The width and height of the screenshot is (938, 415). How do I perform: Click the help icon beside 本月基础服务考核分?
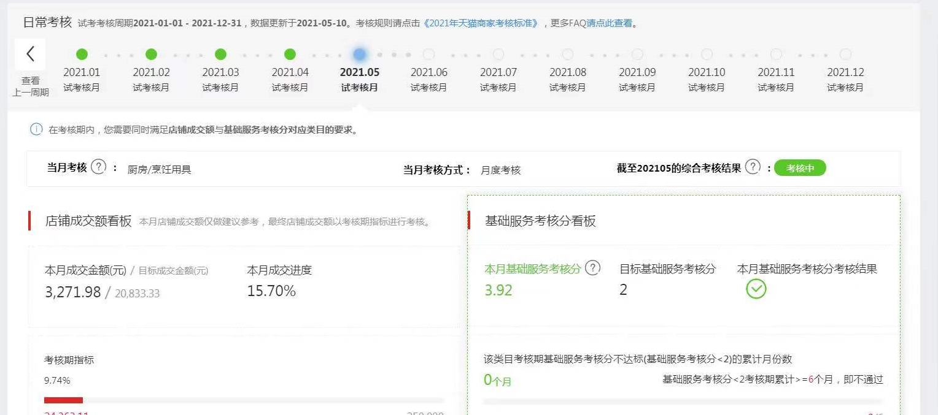pyautogui.click(x=592, y=268)
